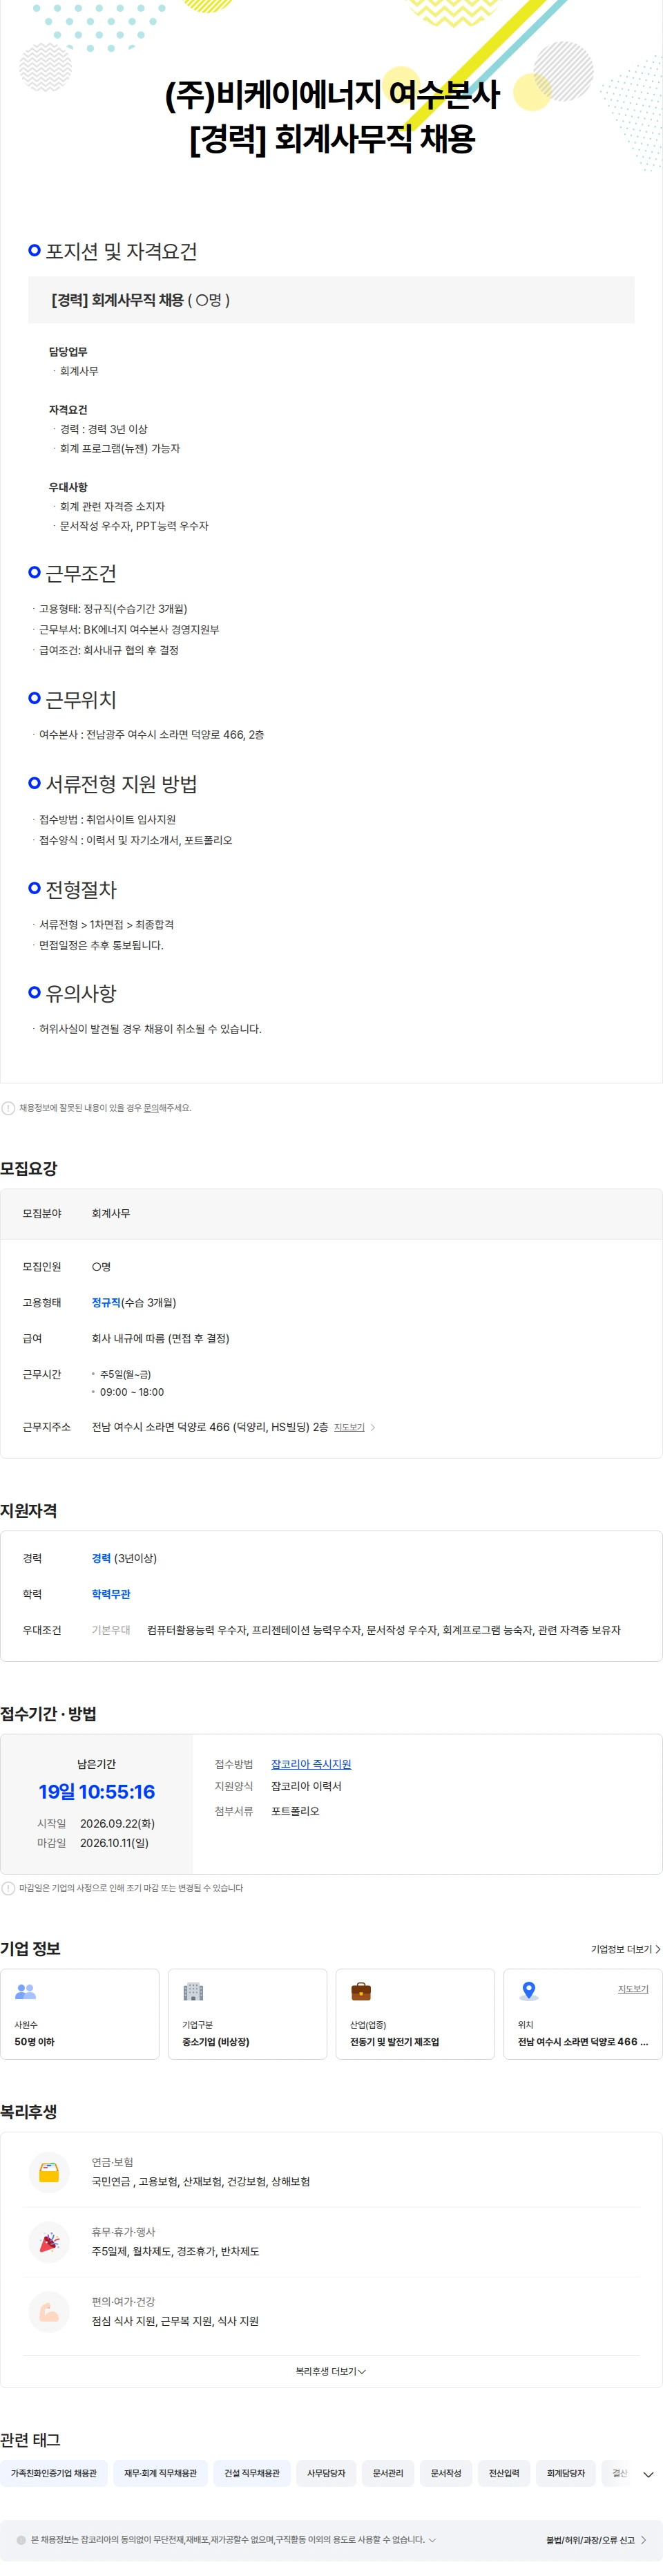Image resolution: width=663 pixels, height=2576 pixels.
Task: Click the 서류전형 > 1차면접 > 최종합격 line
Action: [106, 925]
